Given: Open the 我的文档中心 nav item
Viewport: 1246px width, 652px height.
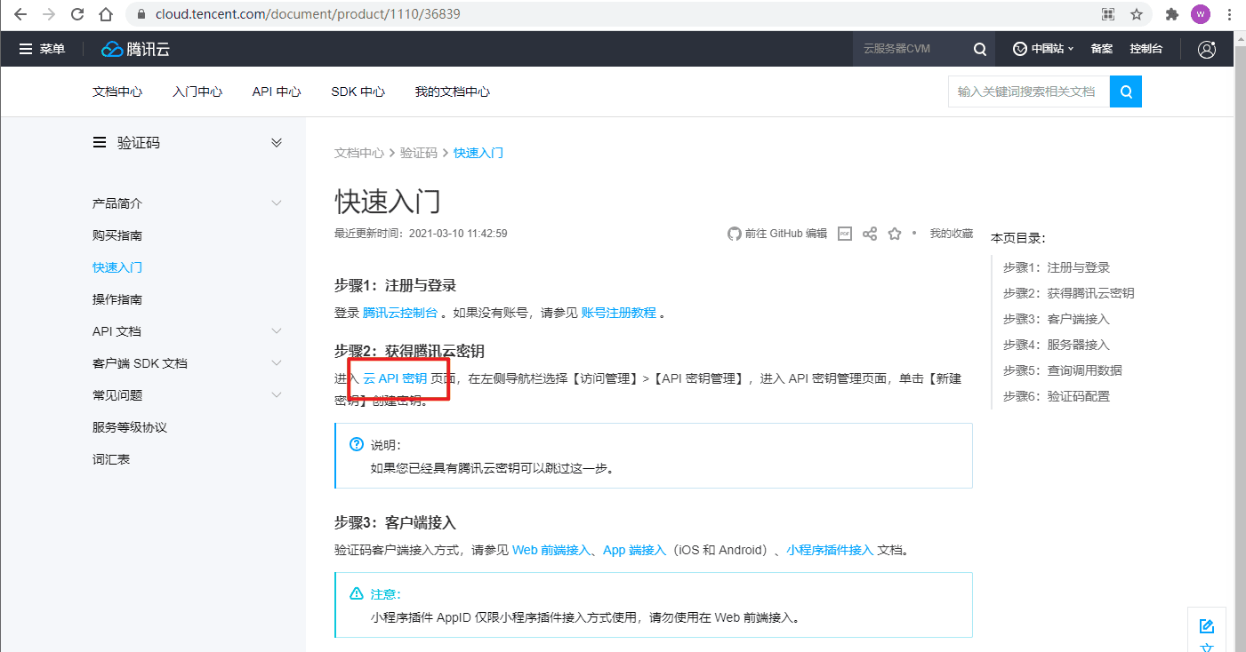Looking at the screenshot, I should [x=453, y=91].
